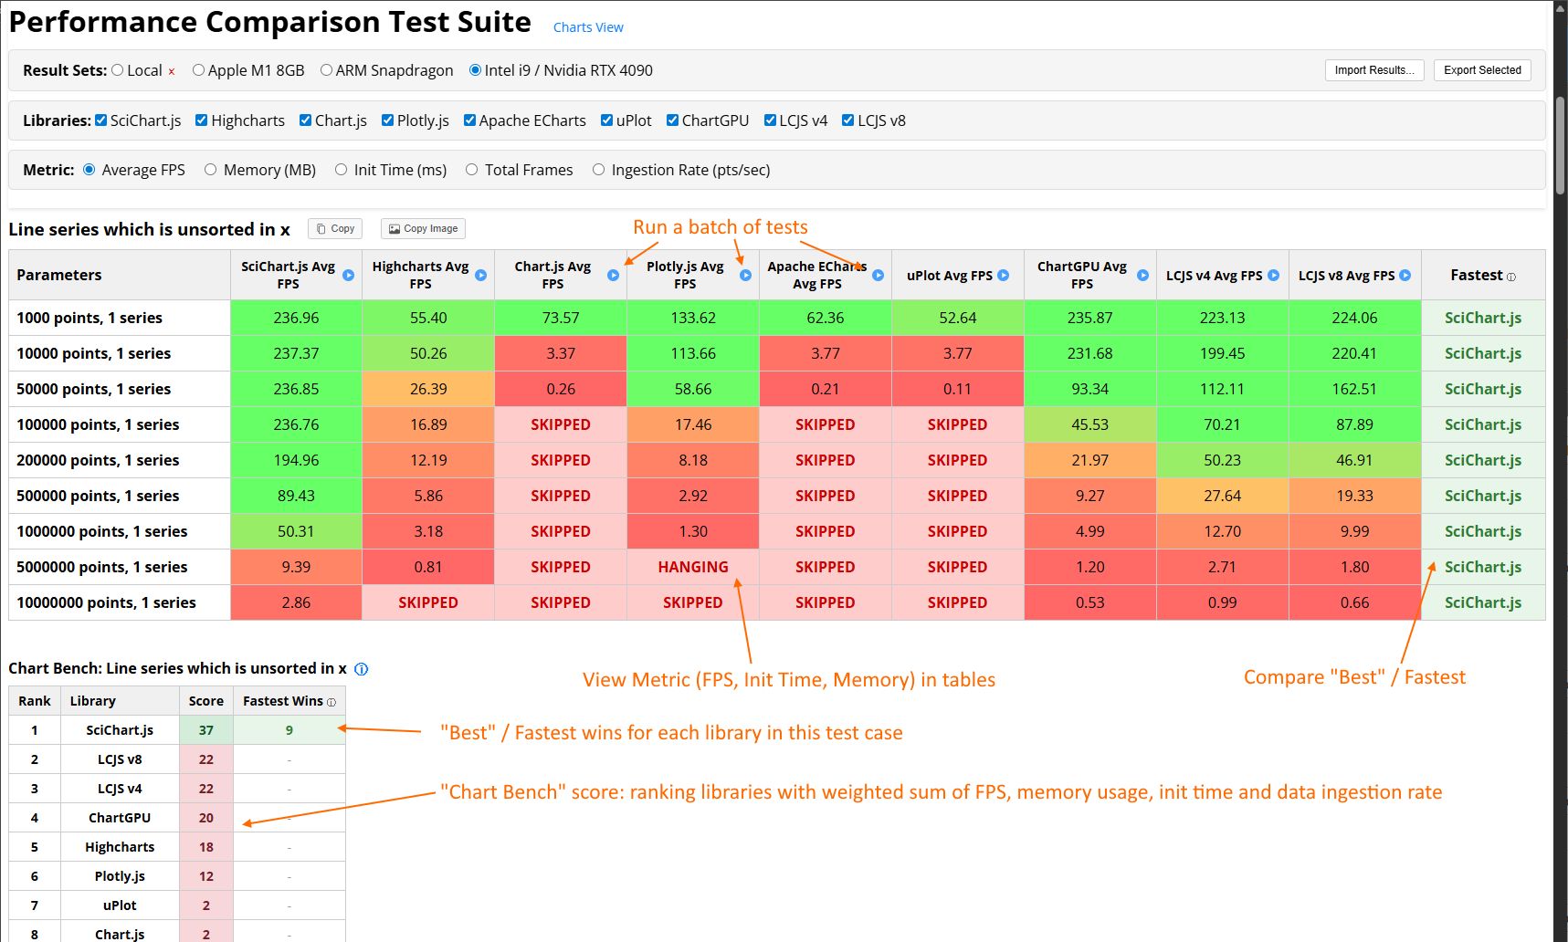Screen dimensions: 1568x942
Task: Click the Import Results button
Action: [1374, 70]
